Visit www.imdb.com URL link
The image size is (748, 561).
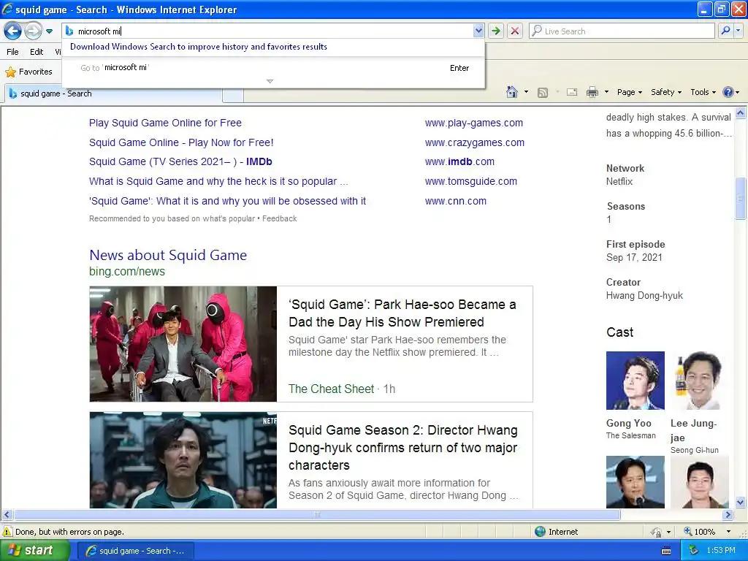click(x=459, y=161)
